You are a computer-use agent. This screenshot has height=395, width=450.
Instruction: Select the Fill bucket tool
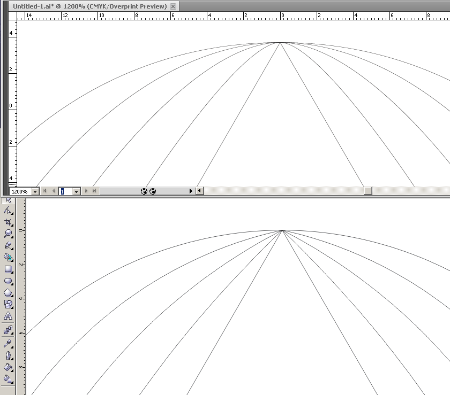[8, 367]
